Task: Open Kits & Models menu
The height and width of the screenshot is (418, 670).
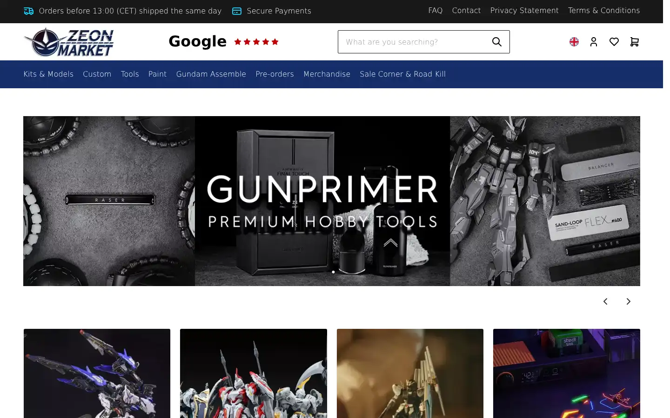Action: (x=48, y=74)
